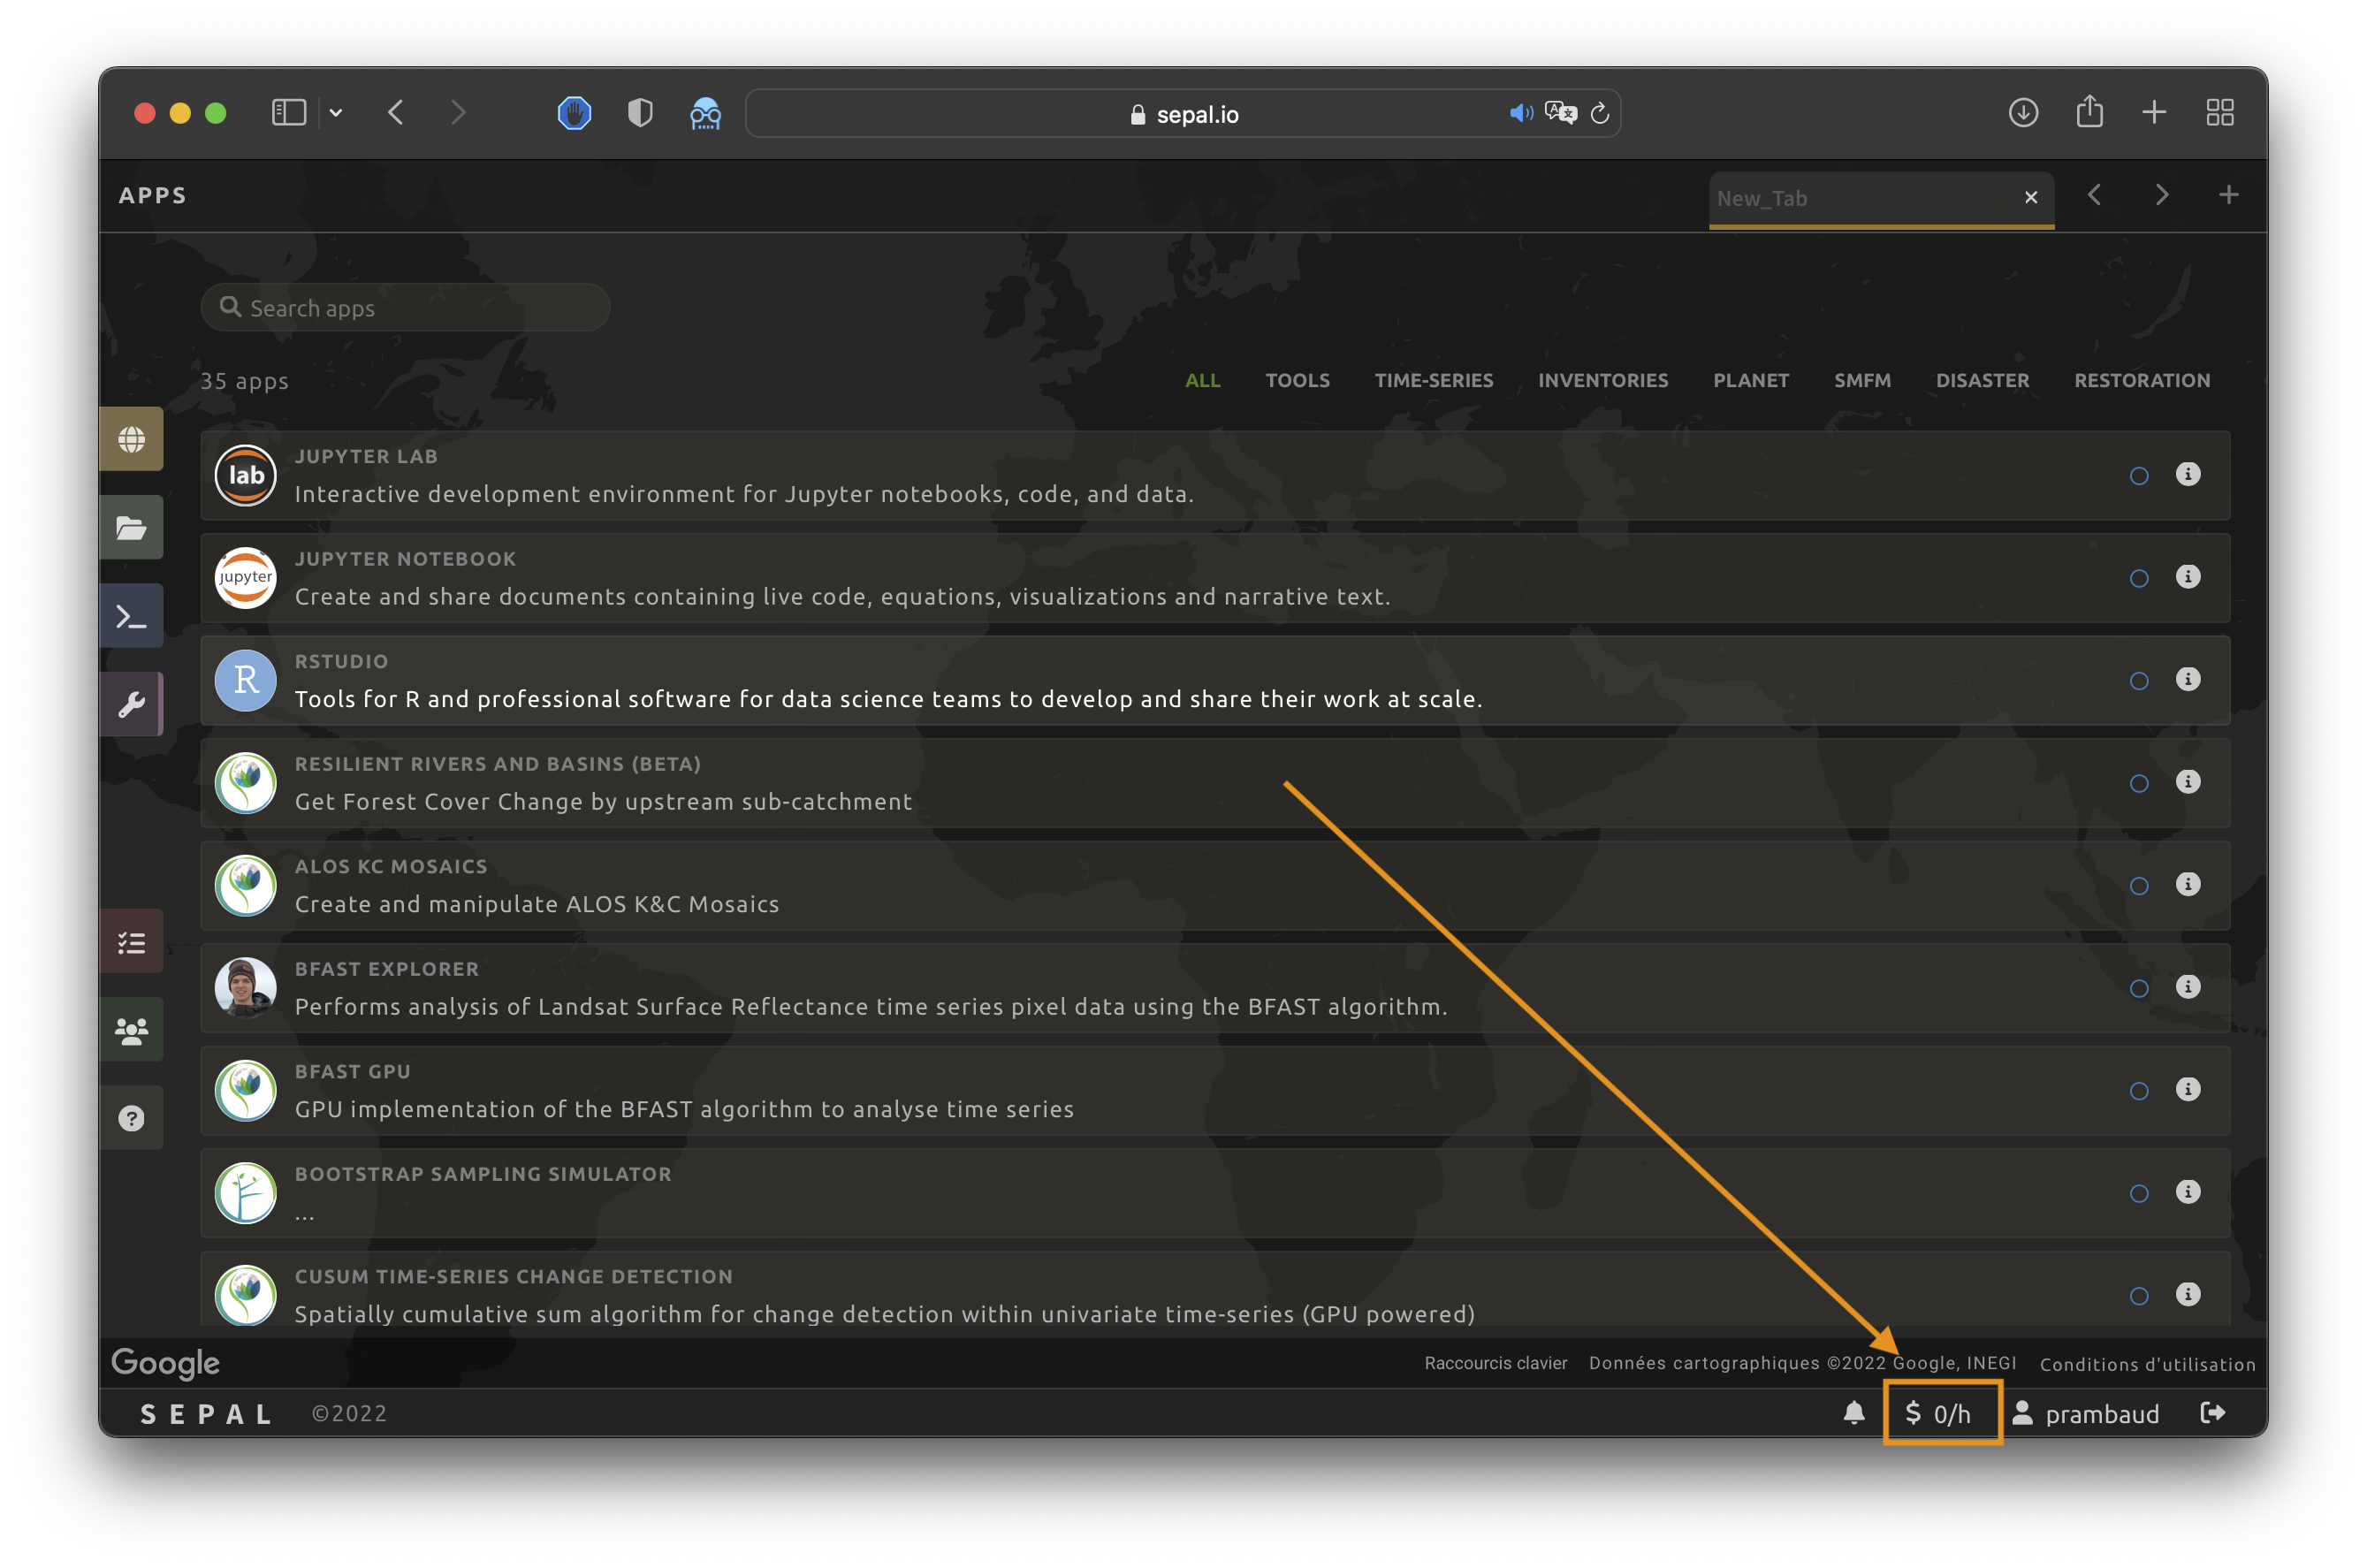Open the Tasks list icon in sidebar

pos(131,942)
